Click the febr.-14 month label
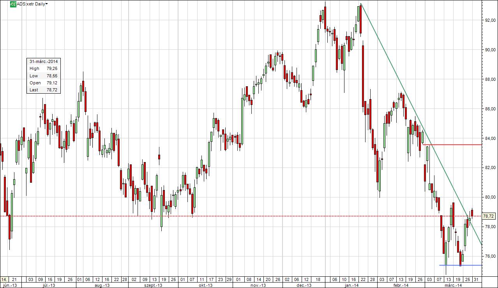This screenshot has width=498, height=288. tap(402, 285)
